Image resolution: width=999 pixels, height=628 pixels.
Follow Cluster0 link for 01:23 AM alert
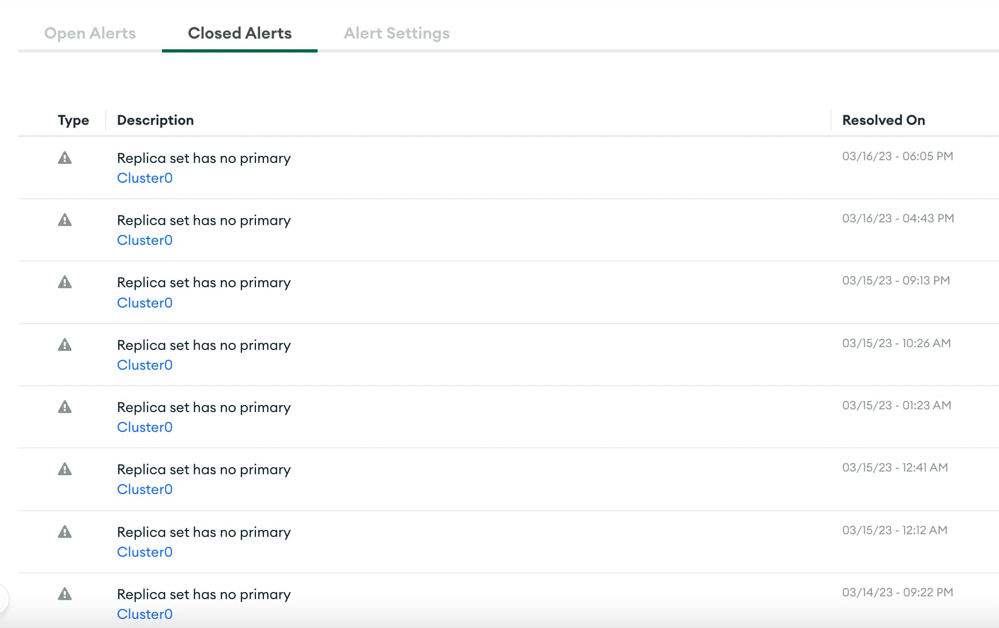[x=145, y=427]
